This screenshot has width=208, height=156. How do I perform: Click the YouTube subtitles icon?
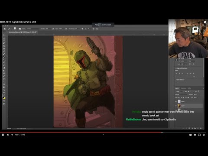click(x=190, y=135)
